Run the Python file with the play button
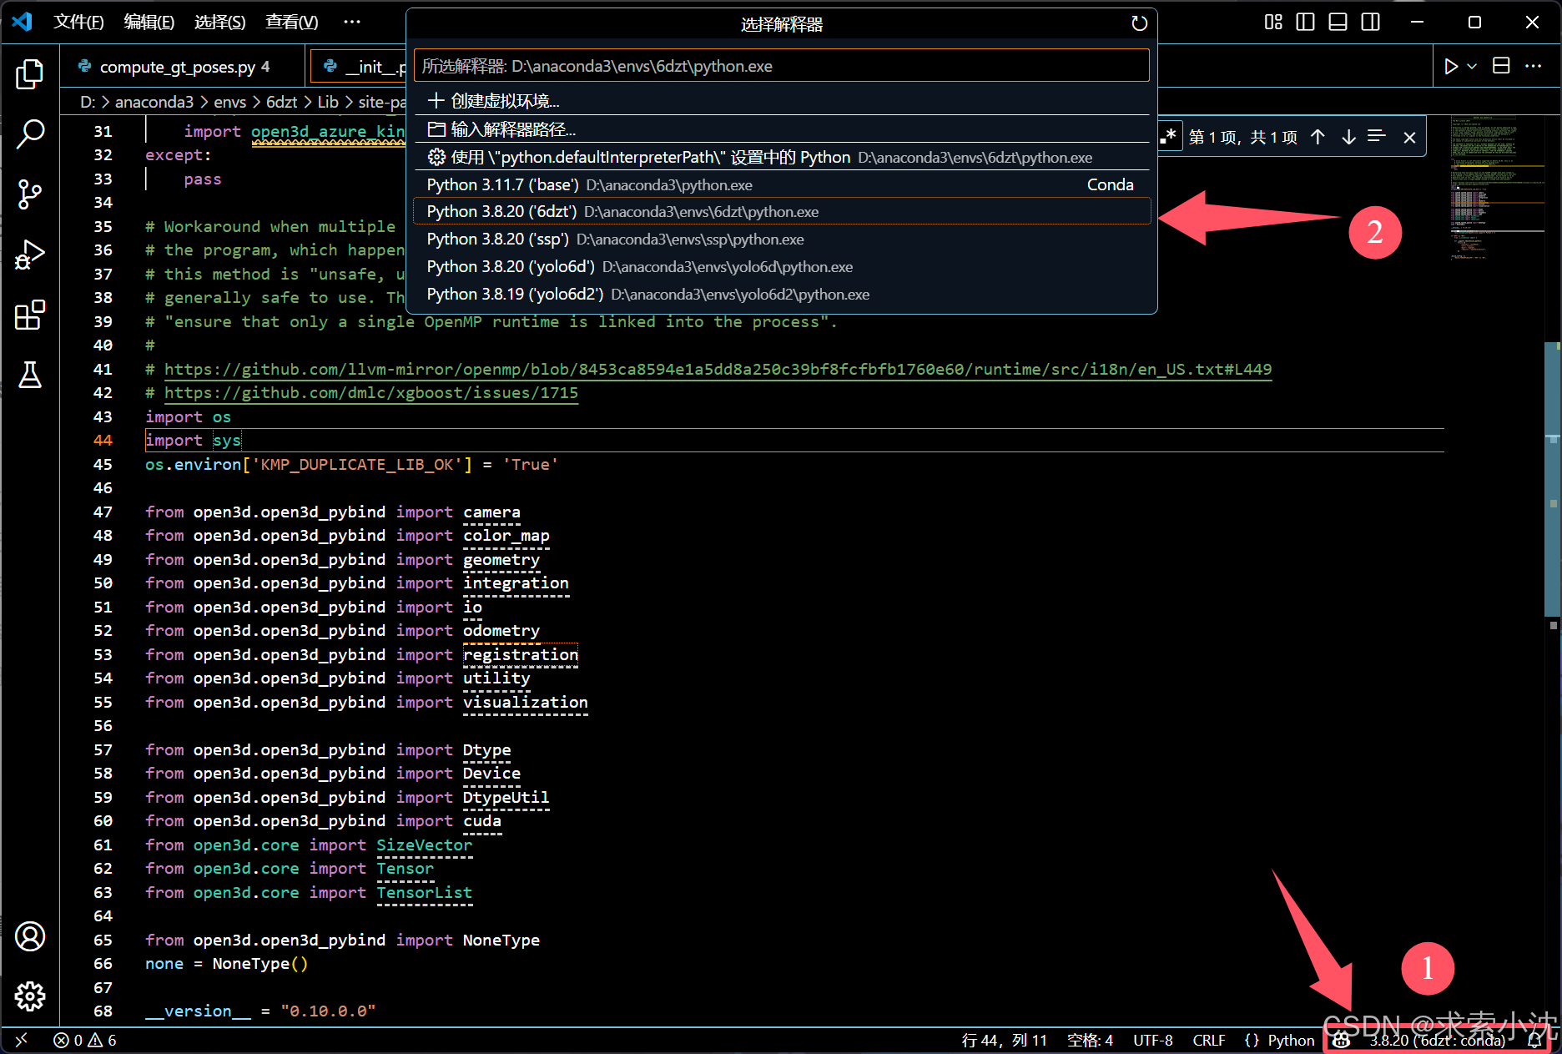This screenshot has width=1562, height=1054. coord(1452,65)
